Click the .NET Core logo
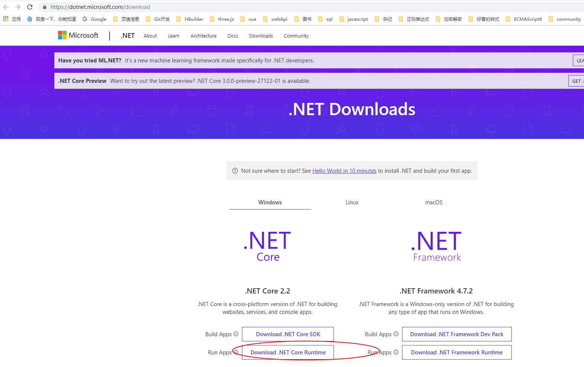584x367 pixels. pyautogui.click(x=268, y=246)
